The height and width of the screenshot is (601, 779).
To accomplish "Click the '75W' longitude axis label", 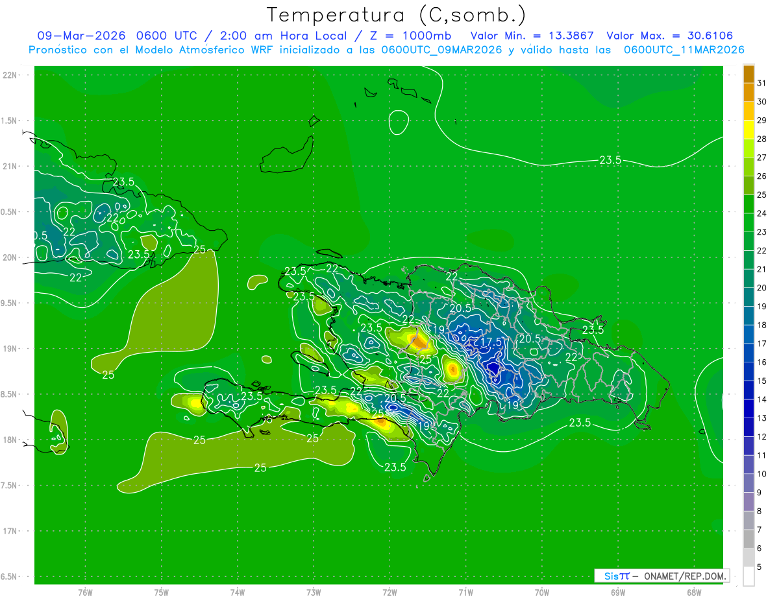I will (x=162, y=593).
